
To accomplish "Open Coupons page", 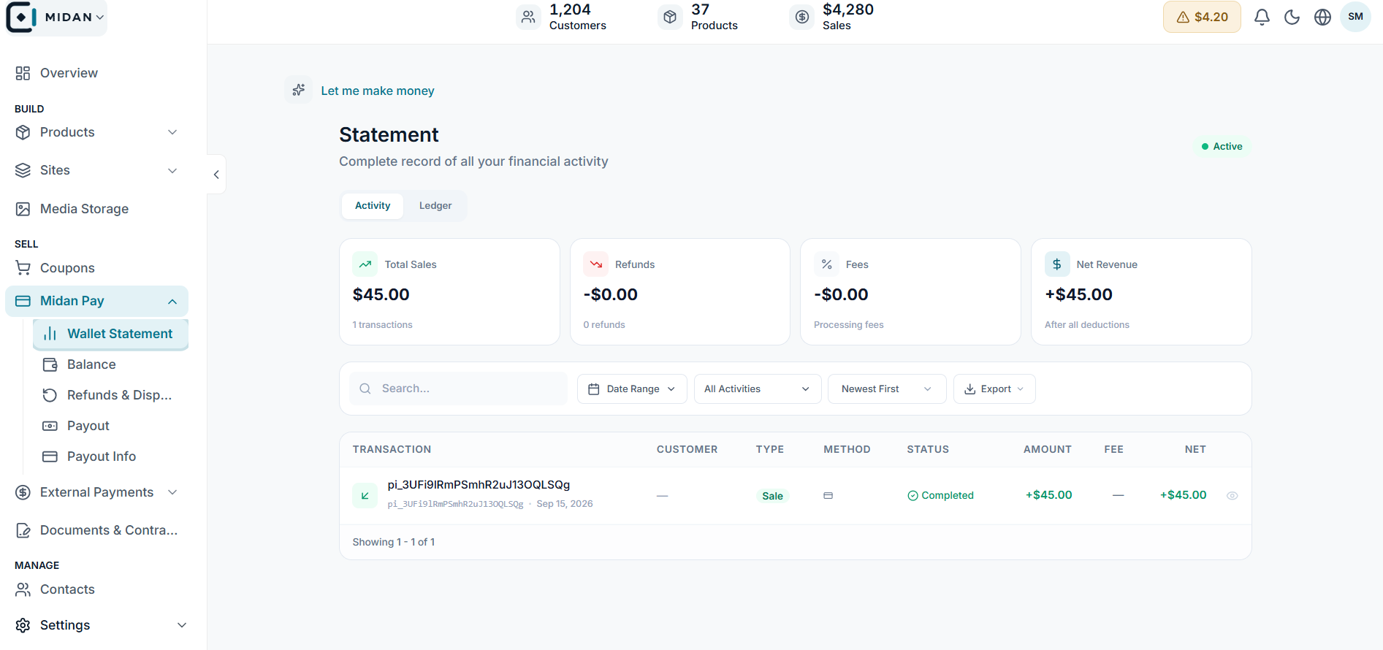I will point(67,268).
